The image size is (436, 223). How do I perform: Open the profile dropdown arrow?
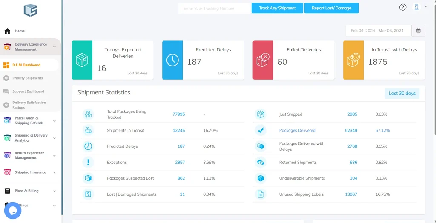point(426,6)
